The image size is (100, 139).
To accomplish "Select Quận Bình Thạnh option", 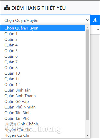I will [x=43, y=96].
